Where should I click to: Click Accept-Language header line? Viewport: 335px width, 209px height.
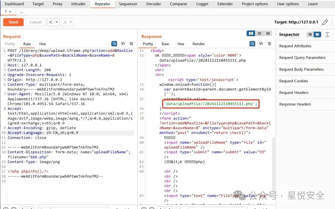(x=43, y=133)
